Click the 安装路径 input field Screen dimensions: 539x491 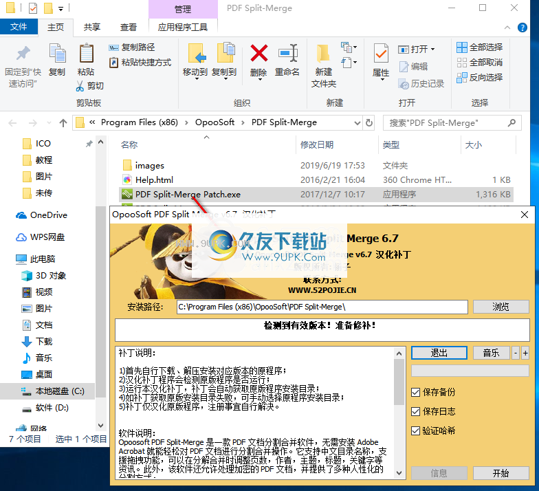pos(322,307)
